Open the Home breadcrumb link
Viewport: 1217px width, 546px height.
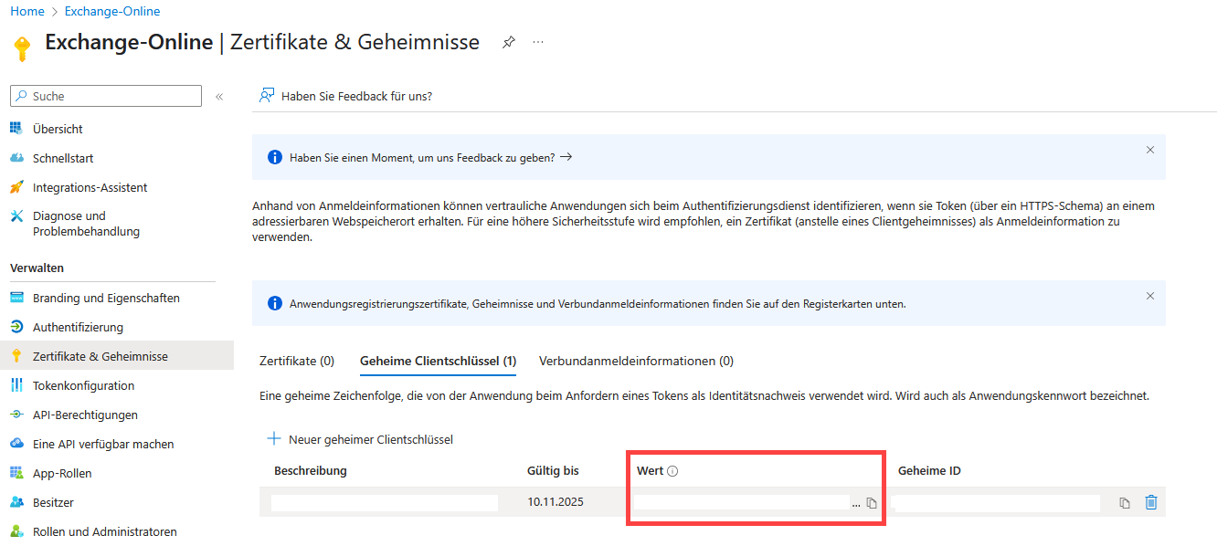[x=26, y=11]
